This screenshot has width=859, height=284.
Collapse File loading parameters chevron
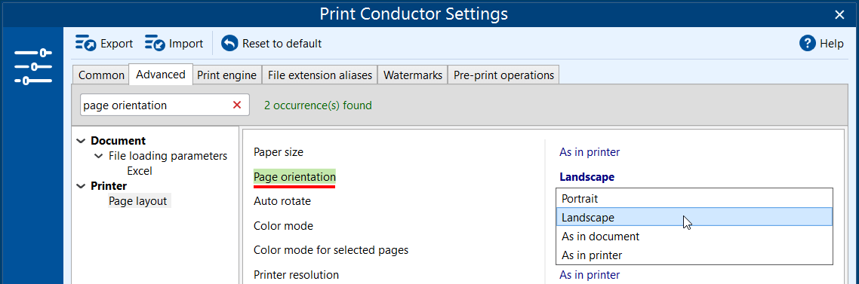coord(99,156)
